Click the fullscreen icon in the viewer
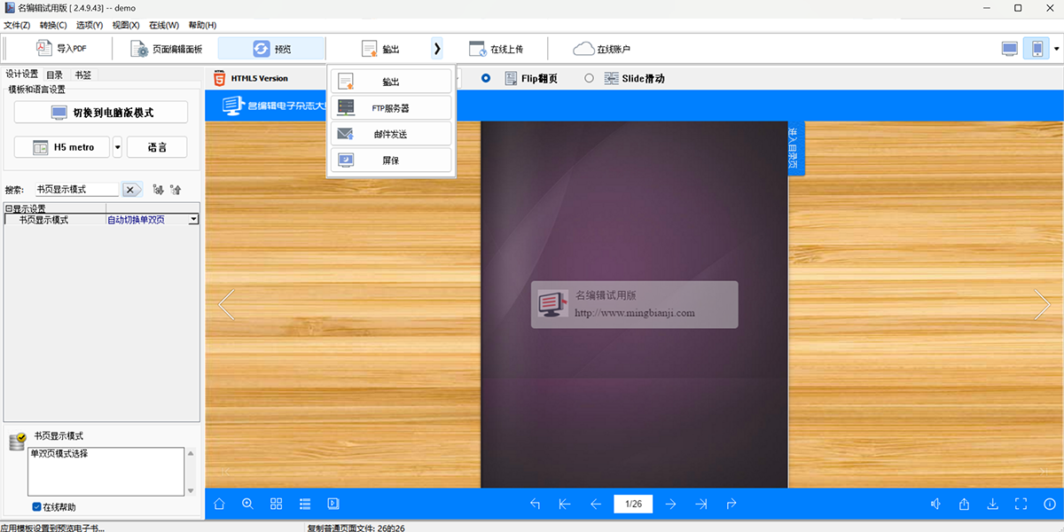1064x532 pixels. click(1021, 504)
